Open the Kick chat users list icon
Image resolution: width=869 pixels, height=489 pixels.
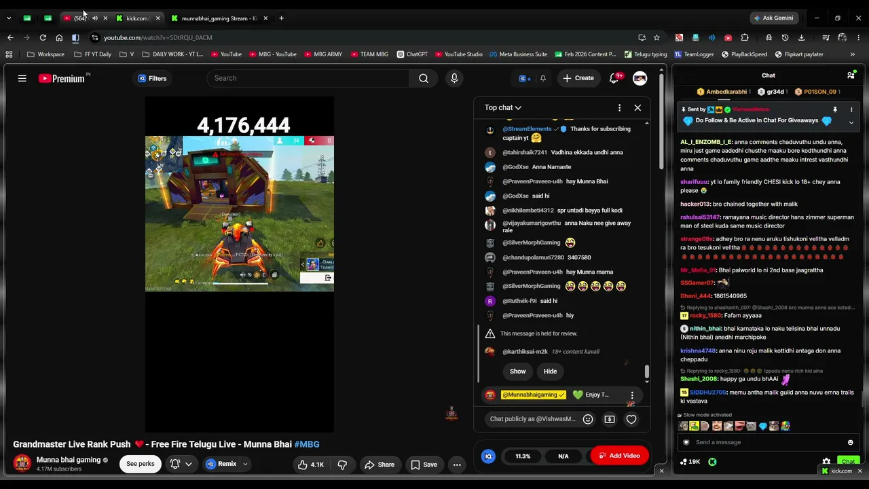[x=851, y=75]
